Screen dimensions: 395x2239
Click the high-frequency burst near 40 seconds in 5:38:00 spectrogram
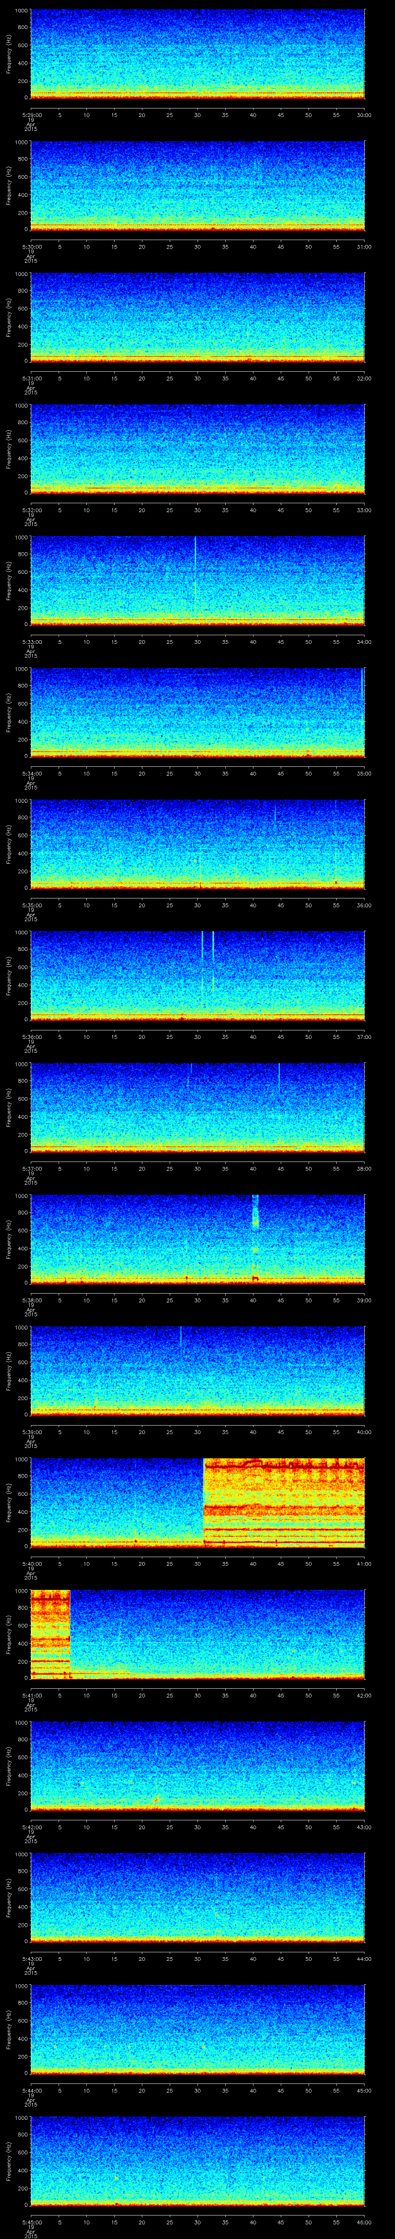255,1211
